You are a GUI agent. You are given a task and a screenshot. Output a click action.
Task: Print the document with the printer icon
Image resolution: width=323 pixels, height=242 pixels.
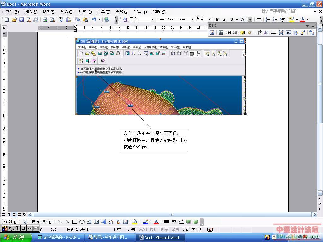45,20
